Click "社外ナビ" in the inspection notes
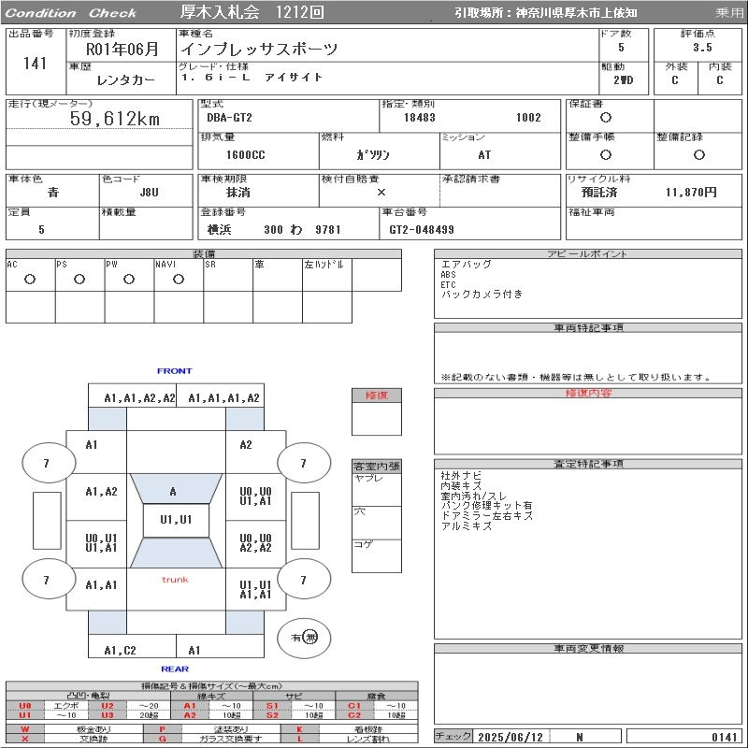The width and height of the screenshot is (748, 748). tap(461, 476)
